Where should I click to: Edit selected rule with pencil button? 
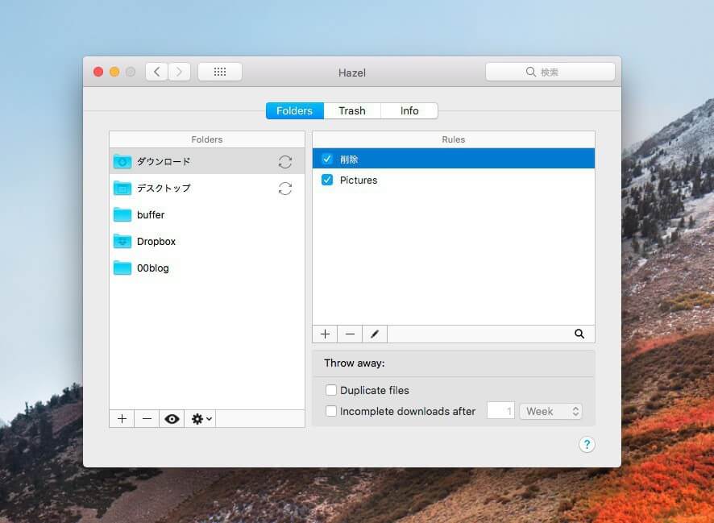coord(375,334)
